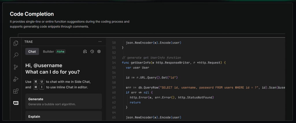Click the 'id := r.URL.Query().Get("id")' line
Viewport: 296px width, 123px height.
[152, 78]
